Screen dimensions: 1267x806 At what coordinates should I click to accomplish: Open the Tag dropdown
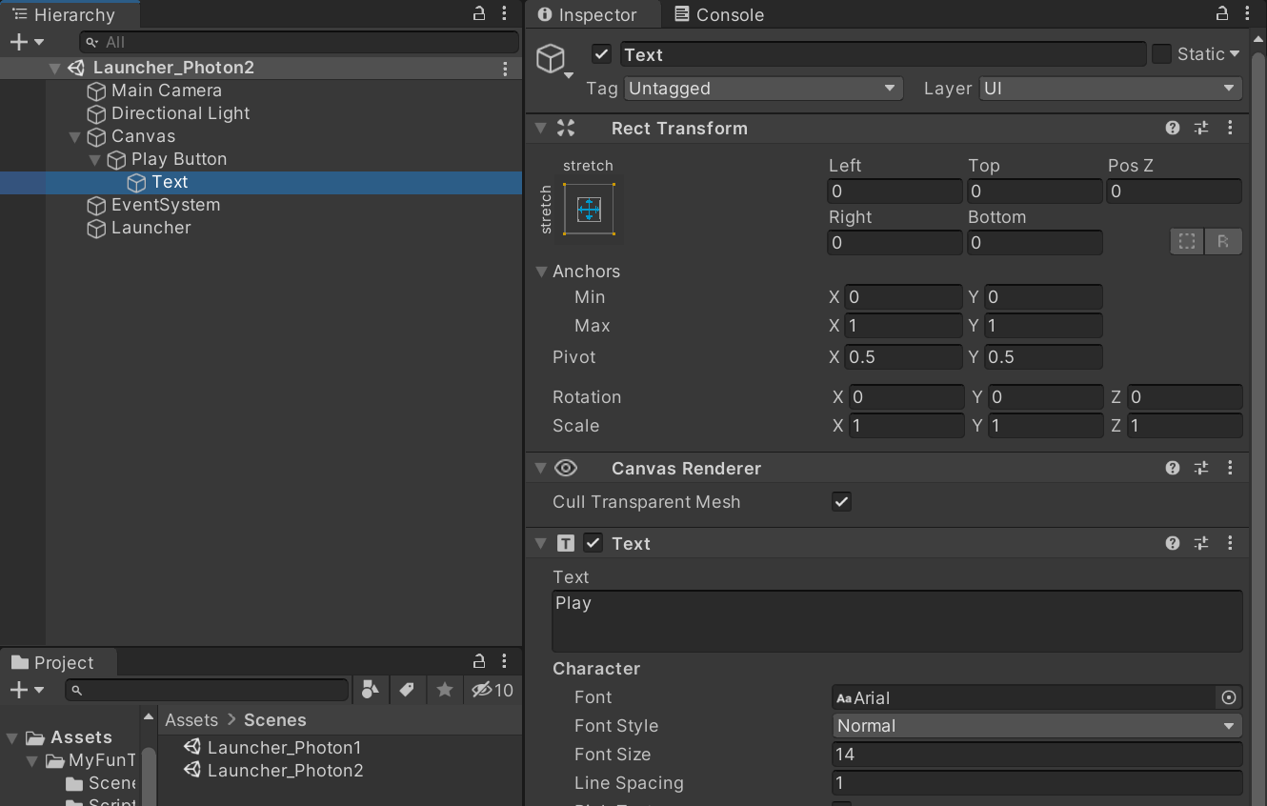tap(763, 89)
